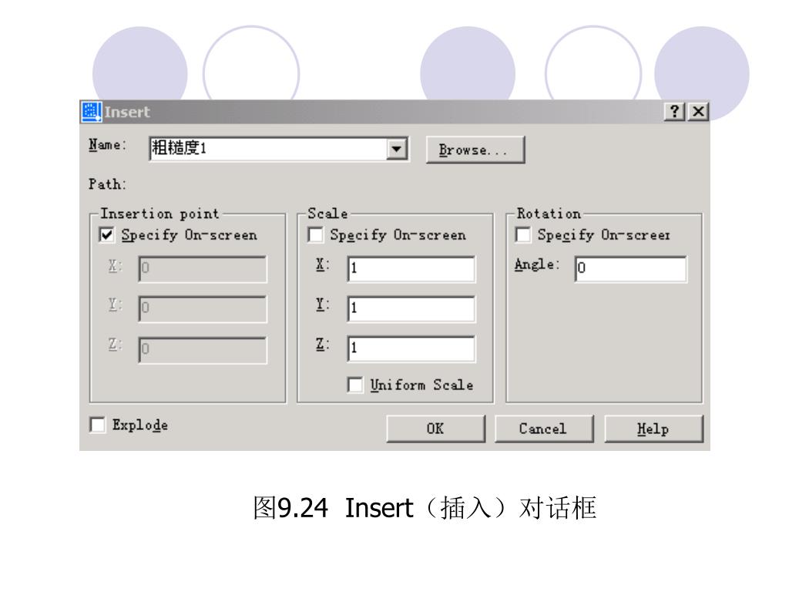Click the Insertion point Z field

(x=203, y=349)
